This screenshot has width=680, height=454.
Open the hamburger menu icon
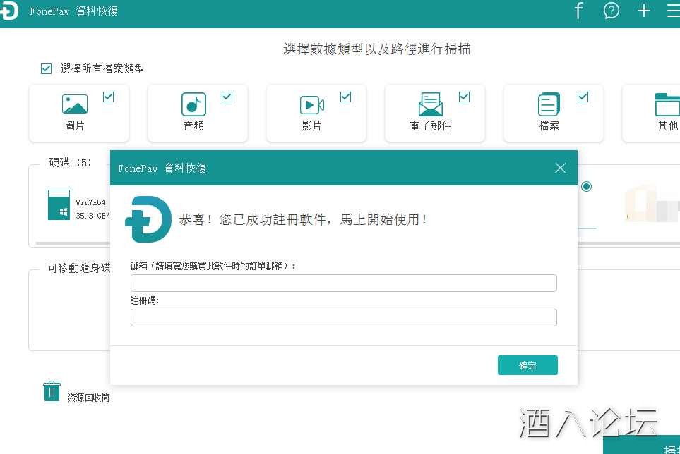click(x=674, y=11)
